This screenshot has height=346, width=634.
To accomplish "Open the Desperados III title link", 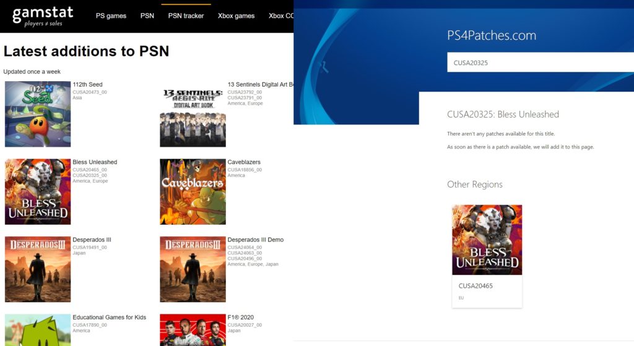I will (92, 240).
